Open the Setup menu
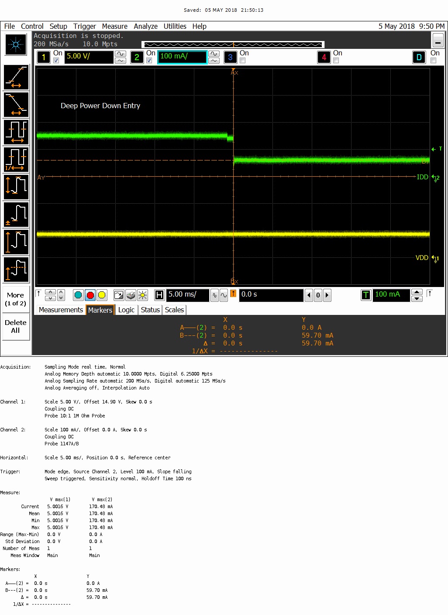The width and height of the screenshot is (448, 615). [x=59, y=26]
